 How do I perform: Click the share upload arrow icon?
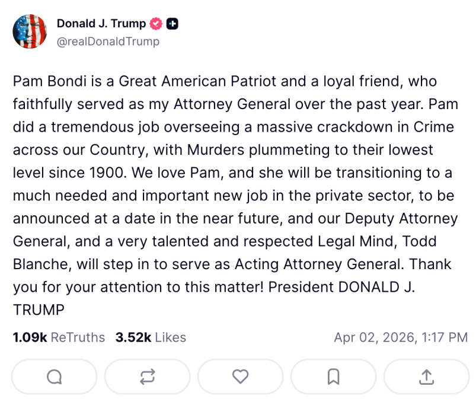[x=426, y=376]
